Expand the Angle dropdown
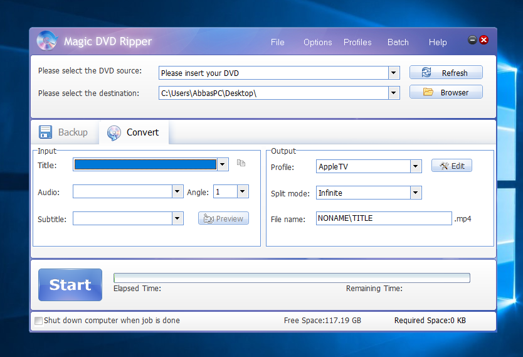This screenshot has width=523, height=357. (x=243, y=191)
